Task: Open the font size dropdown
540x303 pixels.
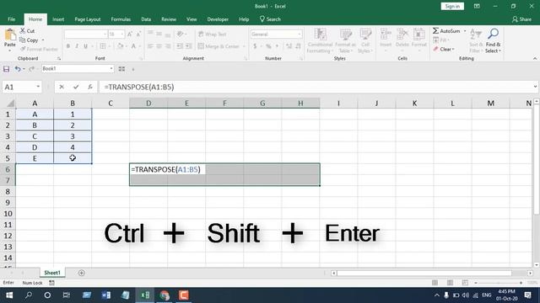Action: 121,34
